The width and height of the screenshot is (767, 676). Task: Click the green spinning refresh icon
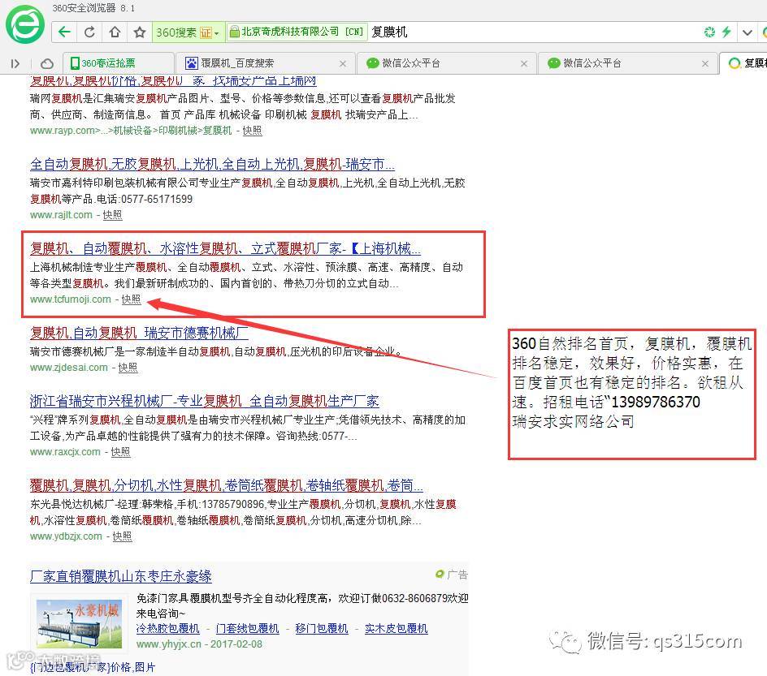coord(709,32)
